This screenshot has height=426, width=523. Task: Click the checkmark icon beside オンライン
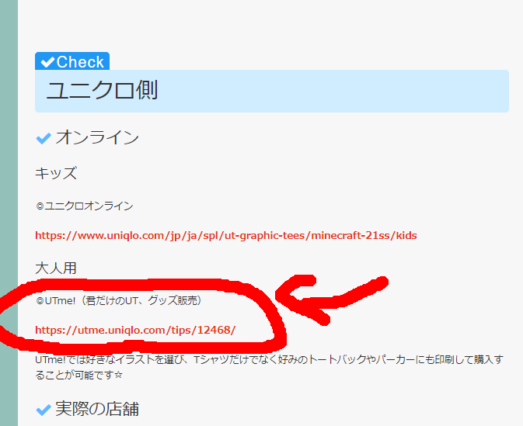click(x=44, y=138)
